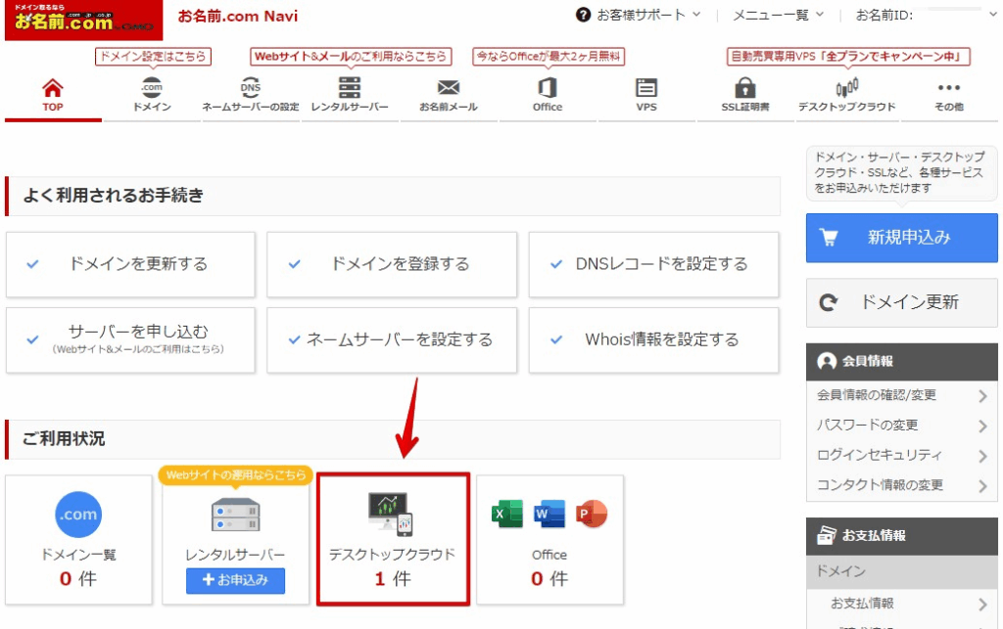Open Office 0 件 count
The height and width of the screenshot is (629, 1003).
pos(549,578)
